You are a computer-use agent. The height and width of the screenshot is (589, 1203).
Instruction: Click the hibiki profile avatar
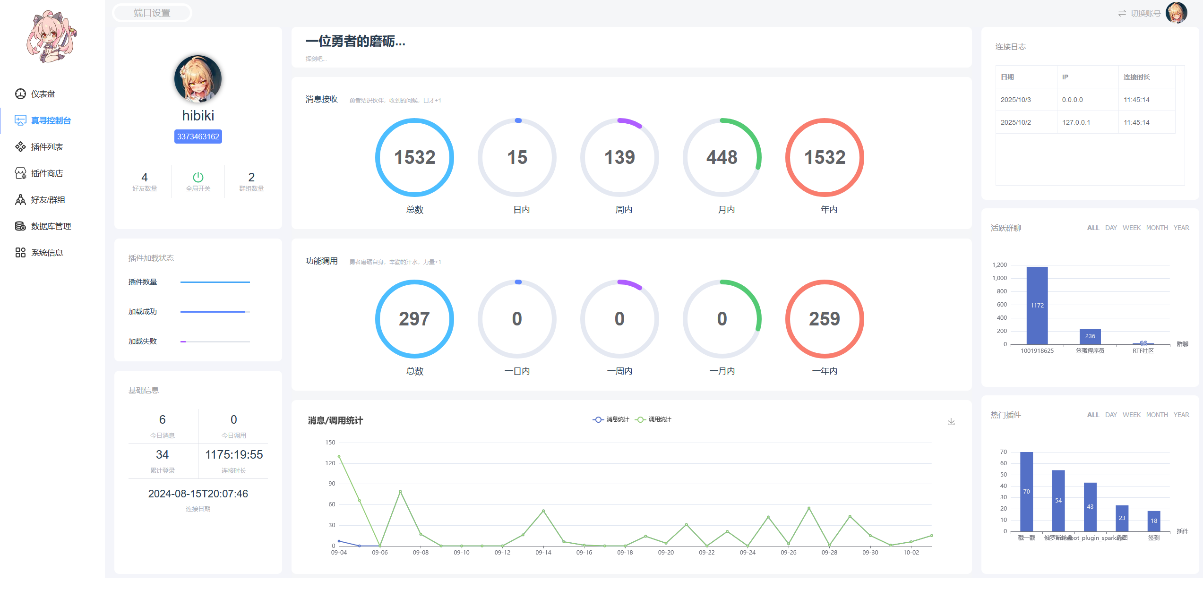point(198,79)
